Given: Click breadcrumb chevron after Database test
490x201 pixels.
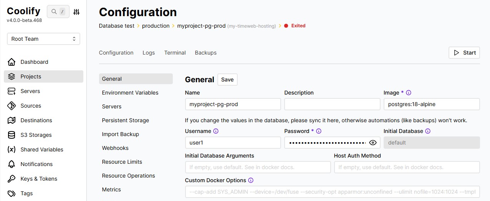Looking at the screenshot, I should [x=138, y=26].
